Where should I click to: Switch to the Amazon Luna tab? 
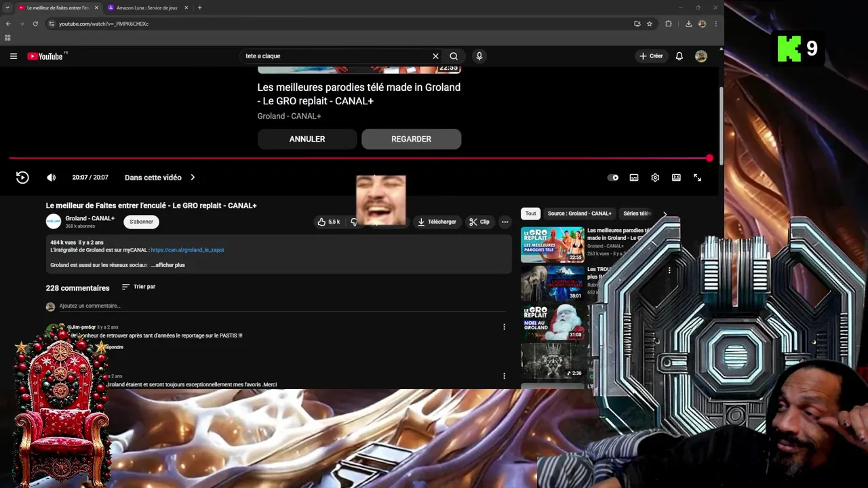[x=146, y=7]
